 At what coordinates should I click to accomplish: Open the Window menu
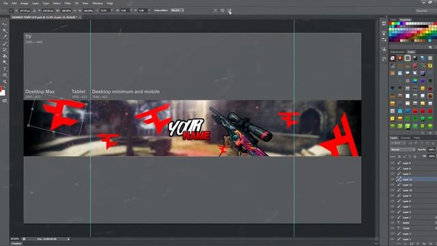(x=98, y=3)
